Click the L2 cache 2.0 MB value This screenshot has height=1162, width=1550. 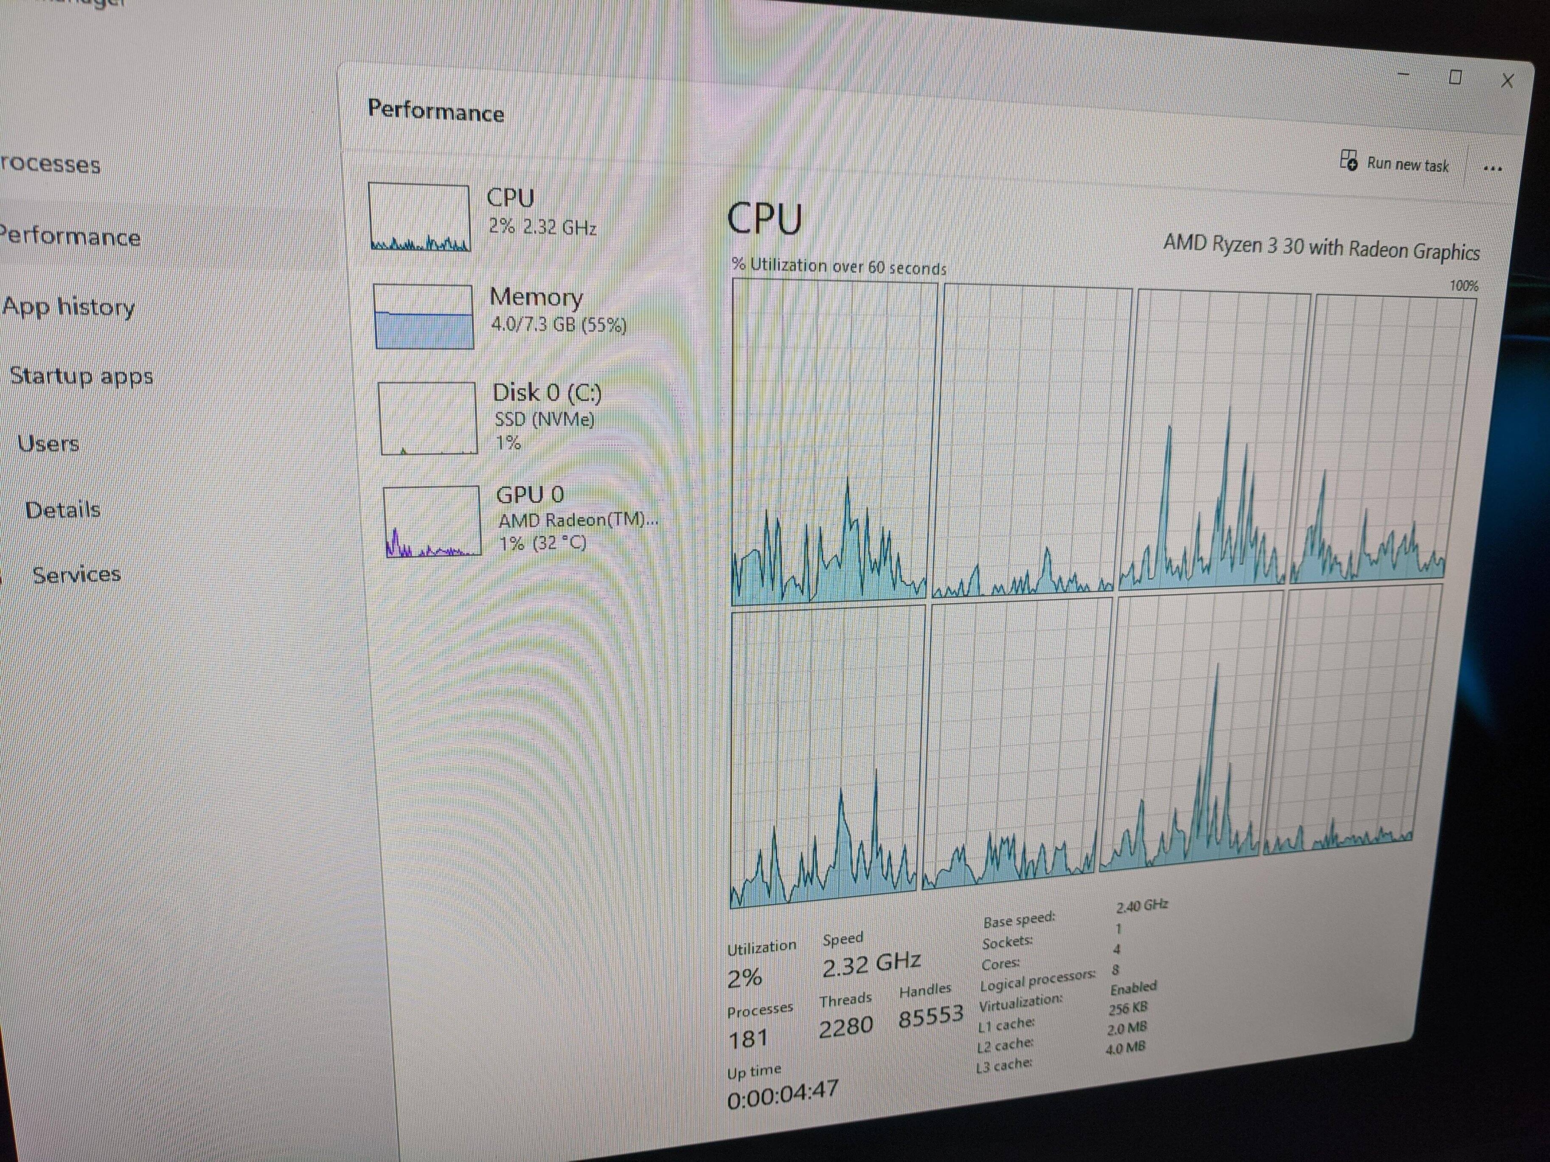click(1126, 1028)
